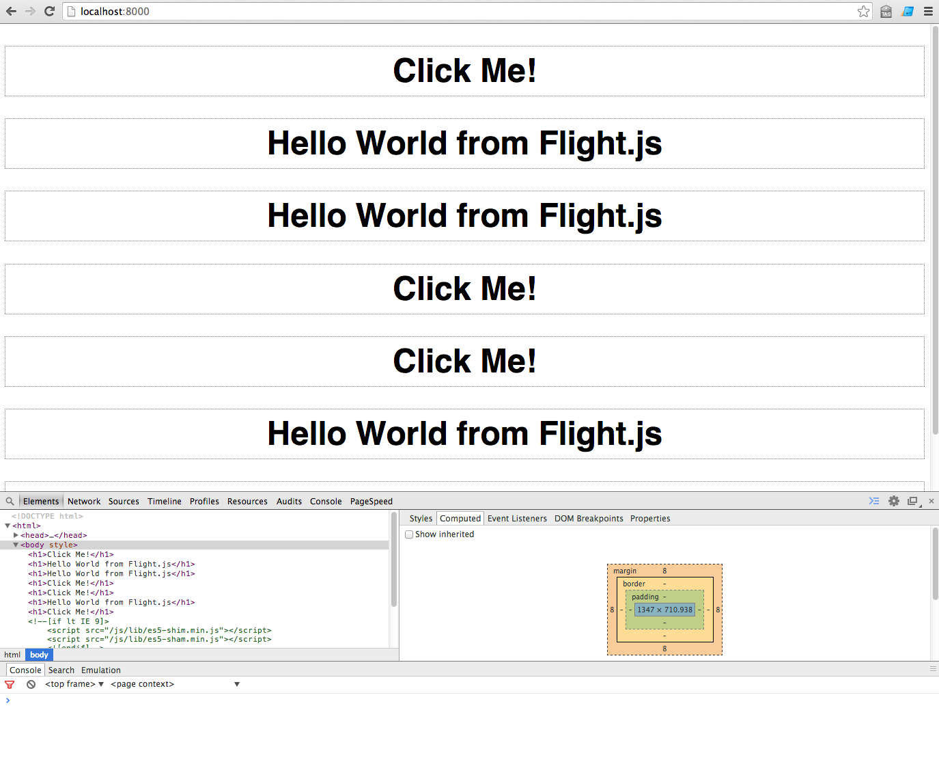Open the page context dropdown
Screen dimensions: 939x762
(176, 684)
